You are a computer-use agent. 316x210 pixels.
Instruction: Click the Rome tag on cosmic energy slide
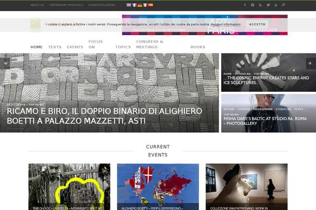click(228, 73)
